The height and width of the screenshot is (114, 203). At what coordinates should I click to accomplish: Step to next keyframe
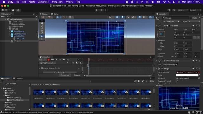[64, 60]
